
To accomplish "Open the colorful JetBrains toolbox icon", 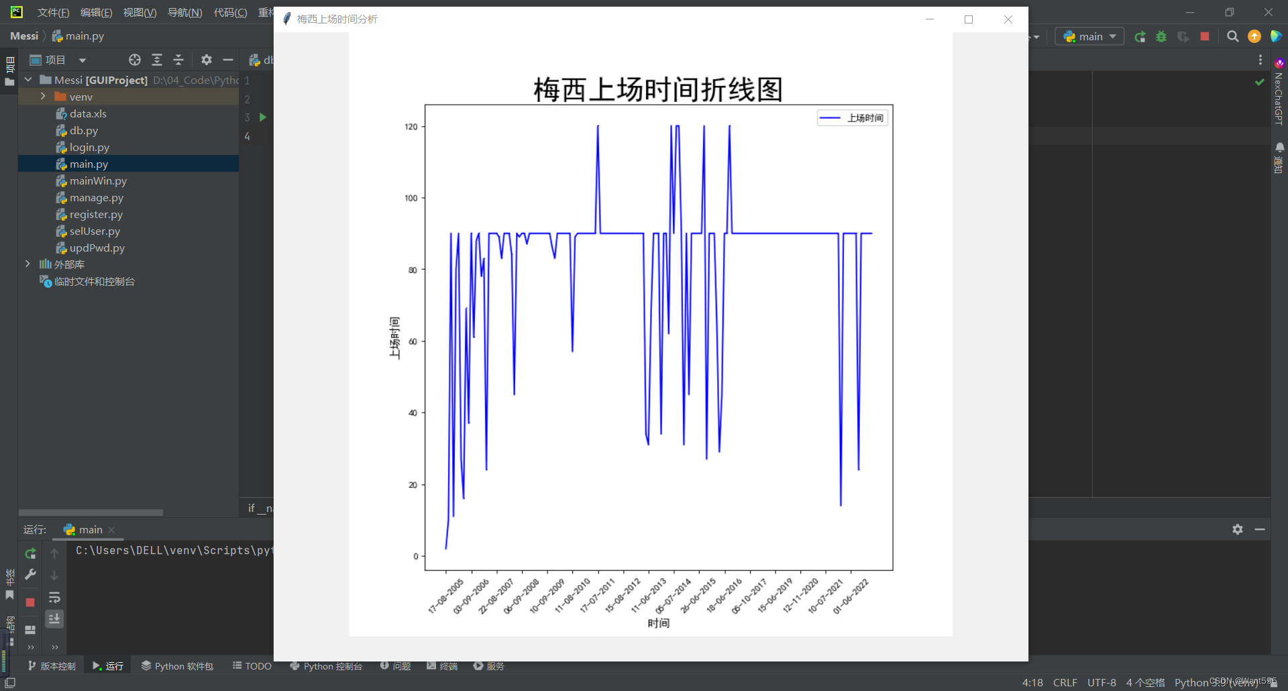I will pyautogui.click(x=1276, y=36).
